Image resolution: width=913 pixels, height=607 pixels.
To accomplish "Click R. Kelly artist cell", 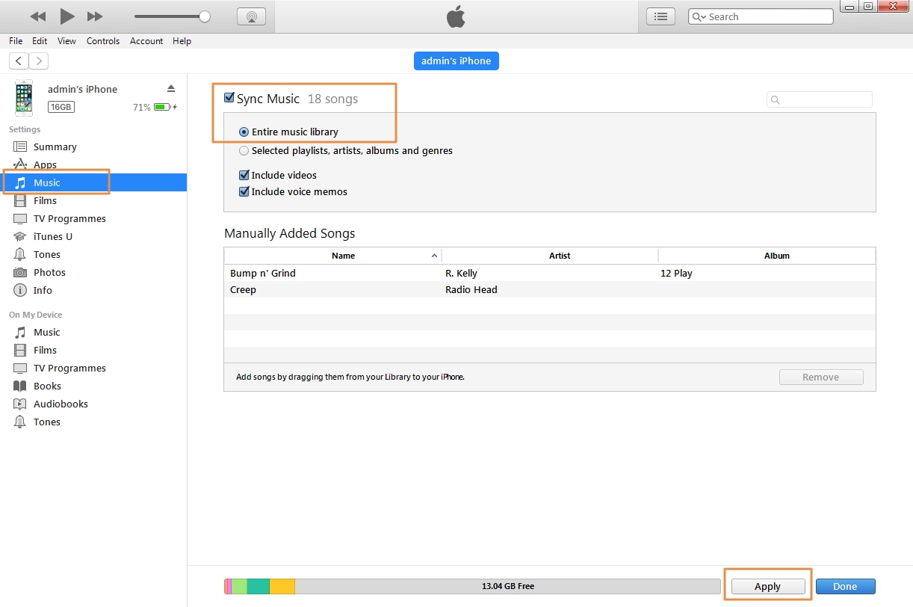I will click(461, 273).
